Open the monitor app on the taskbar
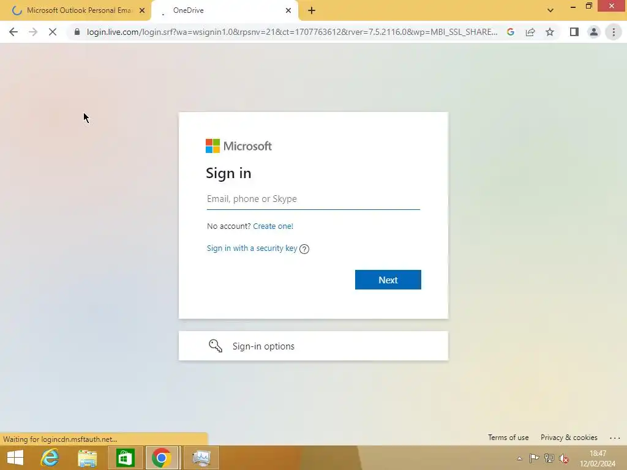Image resolution: width=627 pixels, height=470 pixels. 201,458
